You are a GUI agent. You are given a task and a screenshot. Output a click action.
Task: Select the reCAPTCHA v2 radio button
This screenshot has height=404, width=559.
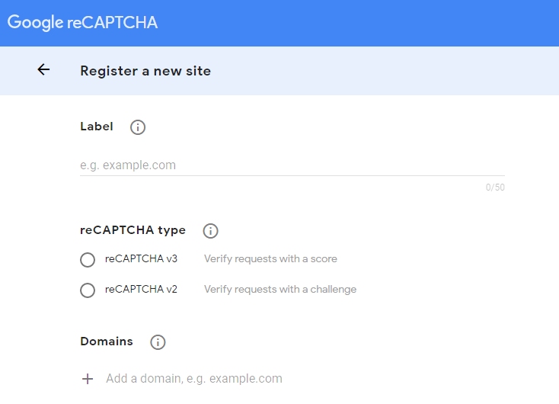pyautogui.click(x=88, y=290)
